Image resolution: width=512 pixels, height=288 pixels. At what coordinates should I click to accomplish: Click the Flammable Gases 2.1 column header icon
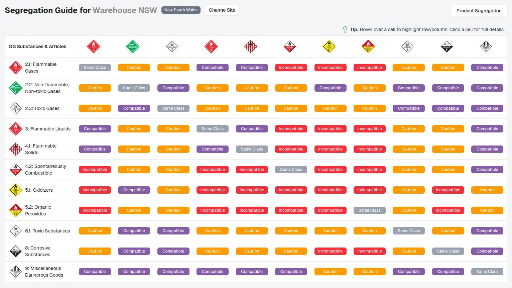click(x=94, y=46)
